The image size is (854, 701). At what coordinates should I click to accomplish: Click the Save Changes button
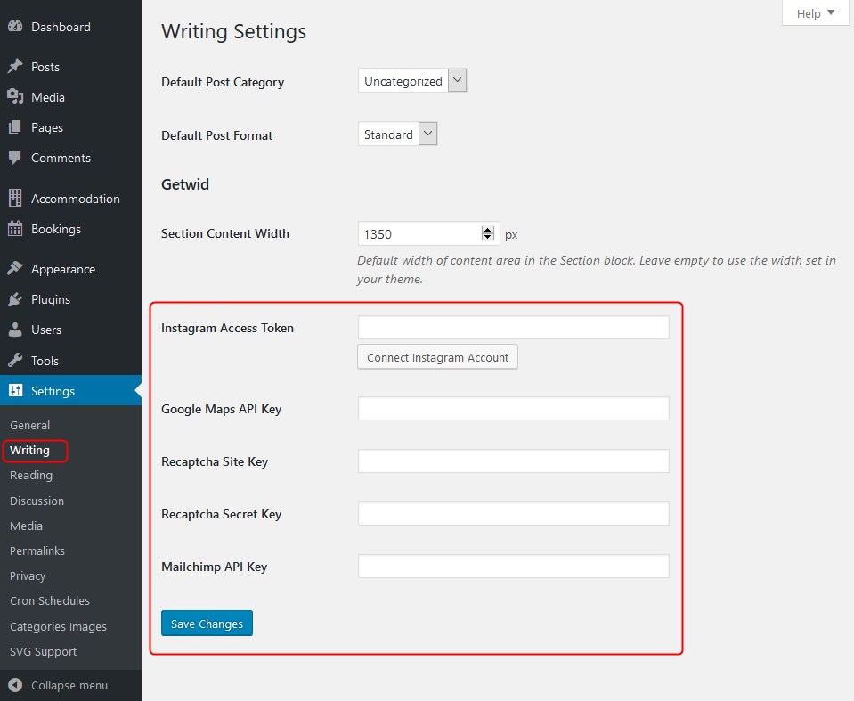[207, 624]
